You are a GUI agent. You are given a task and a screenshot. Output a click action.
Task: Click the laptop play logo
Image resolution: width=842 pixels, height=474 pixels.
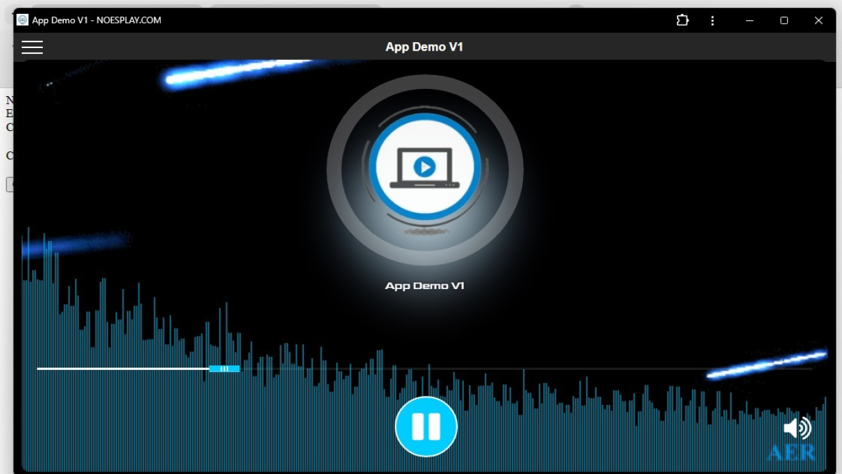click(425, 167)
